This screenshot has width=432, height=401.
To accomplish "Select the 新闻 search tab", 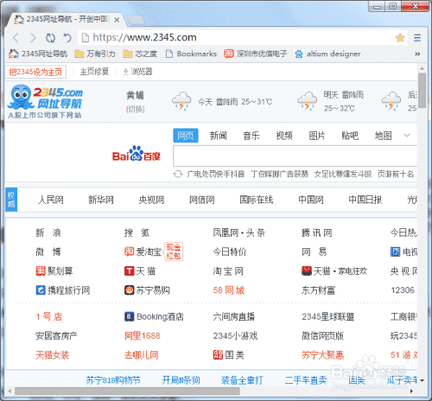I will [x=219, y=136].
